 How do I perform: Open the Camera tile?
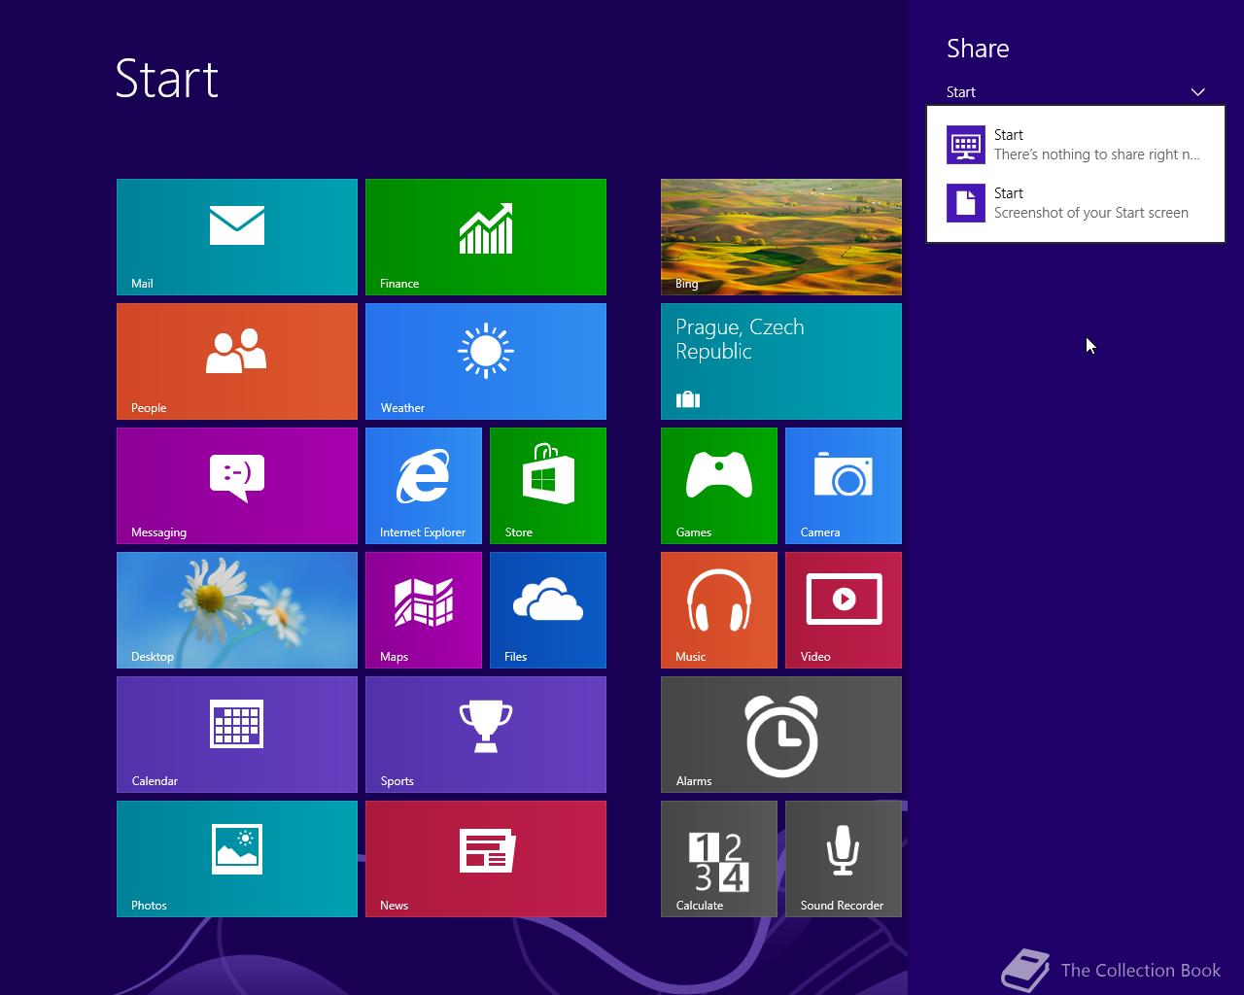pyautogui.click(x=844, y=486)
